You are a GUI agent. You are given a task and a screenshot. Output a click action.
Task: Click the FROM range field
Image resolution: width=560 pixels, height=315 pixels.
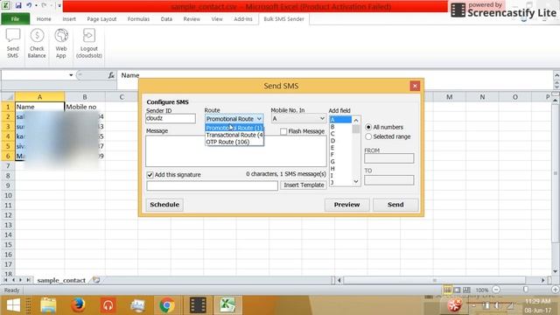[388, 158]
